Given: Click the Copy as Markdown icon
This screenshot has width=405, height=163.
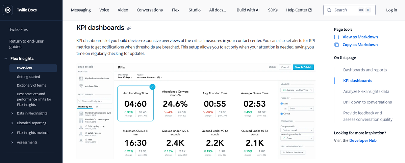Looking at the screenshot, I should click(336, 44).
